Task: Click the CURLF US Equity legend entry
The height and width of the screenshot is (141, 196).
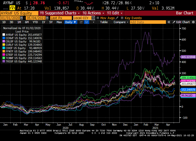Action: 22,45
